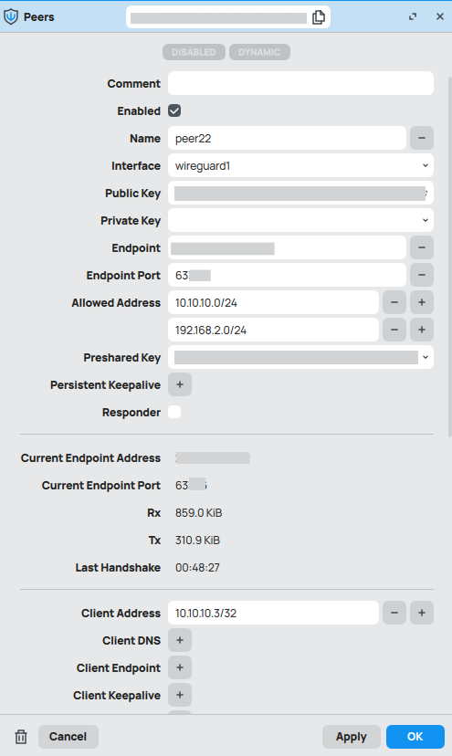The width and height of the screenshot is (452, 756).
Task: Copy the peer ID with clipboard icon
Action: tap(319, 16)
